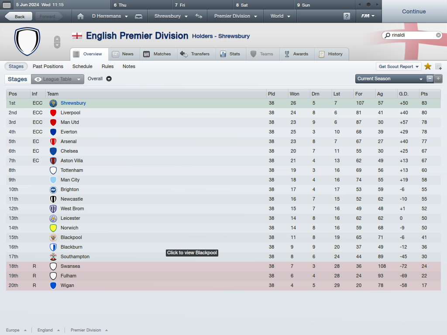Click the competition stepper arrows beside the shield
The height and width of the screenshot is (335, 447).
pos(57,42)
